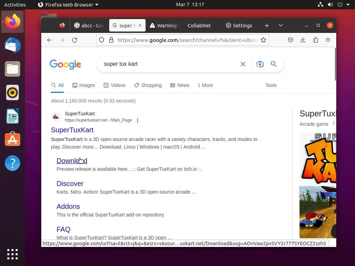The width and height of the screenshot is (355, 266).
Task: Open the kart racing screenshot thumbnail
Action: 318,212
